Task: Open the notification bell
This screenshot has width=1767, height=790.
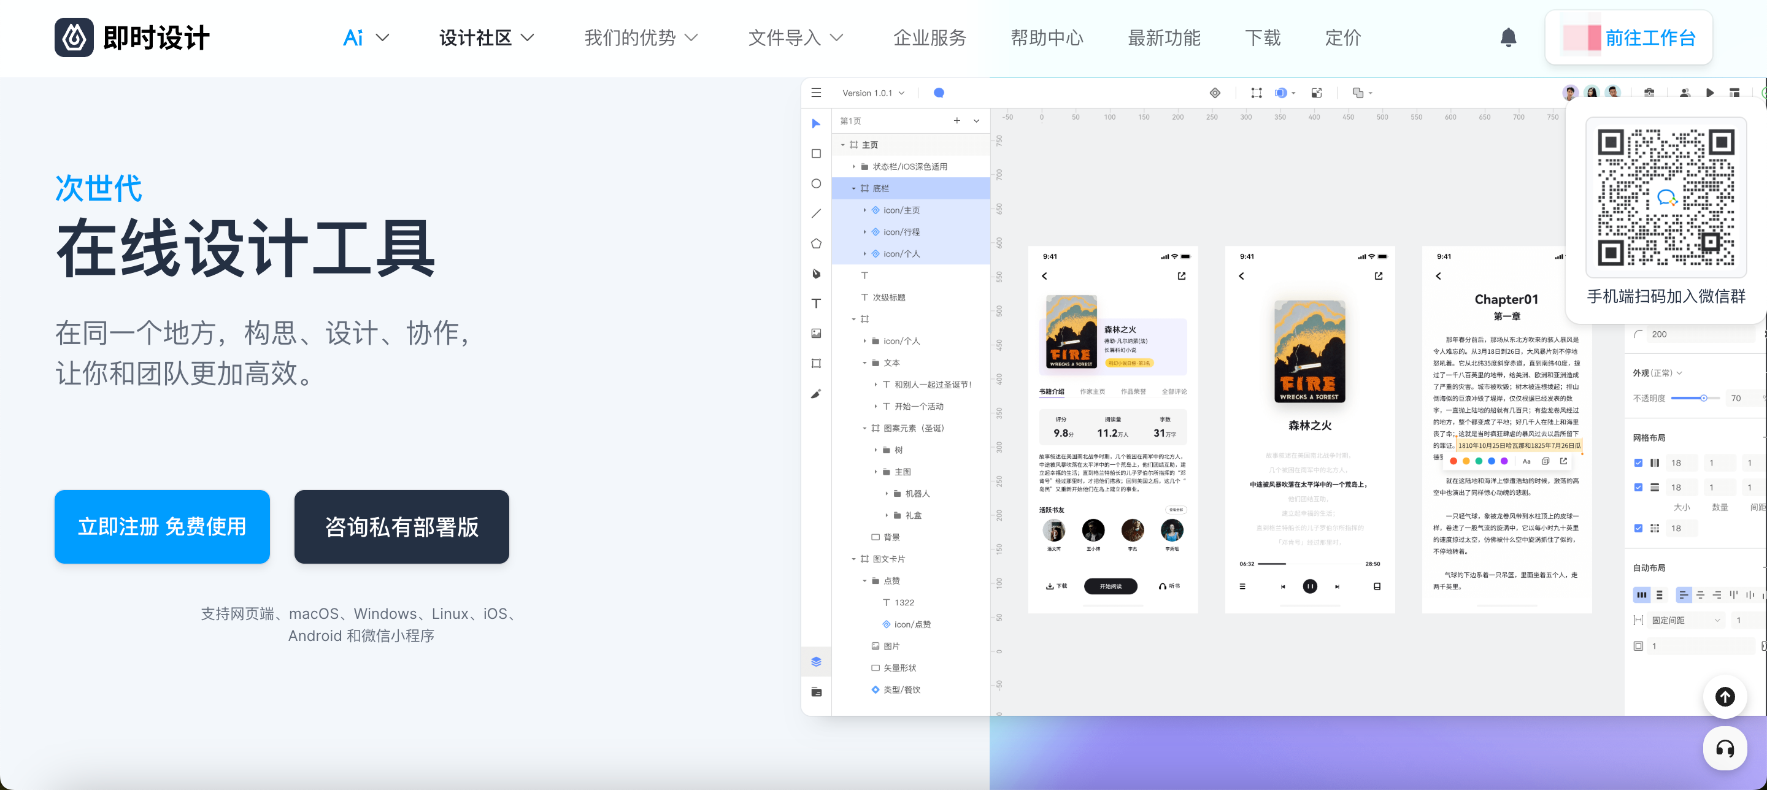Action: tap(1507, 37)
